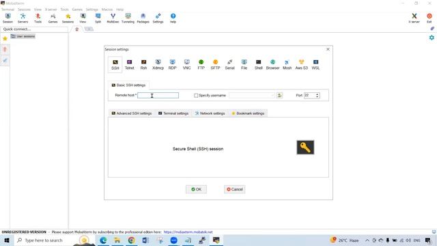Open Games toolbar button
Screen dimensions: 437x246
click(x=53, y=18)
